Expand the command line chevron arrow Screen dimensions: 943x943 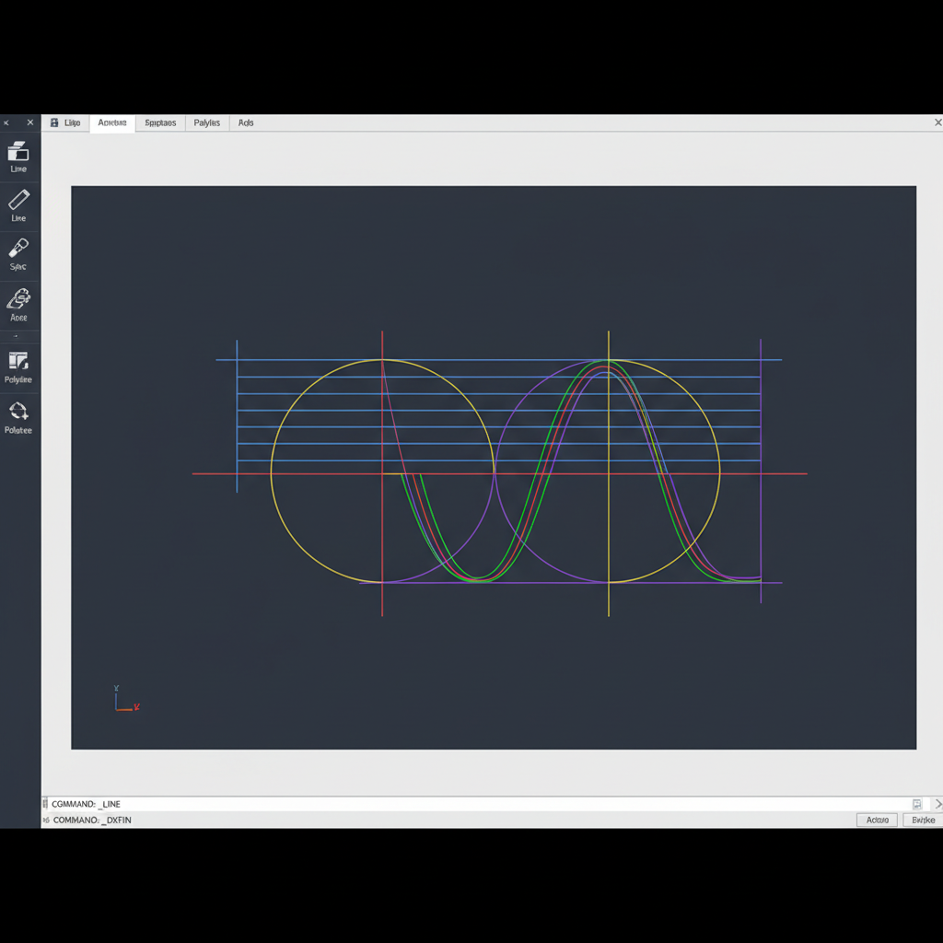point(938,804)
